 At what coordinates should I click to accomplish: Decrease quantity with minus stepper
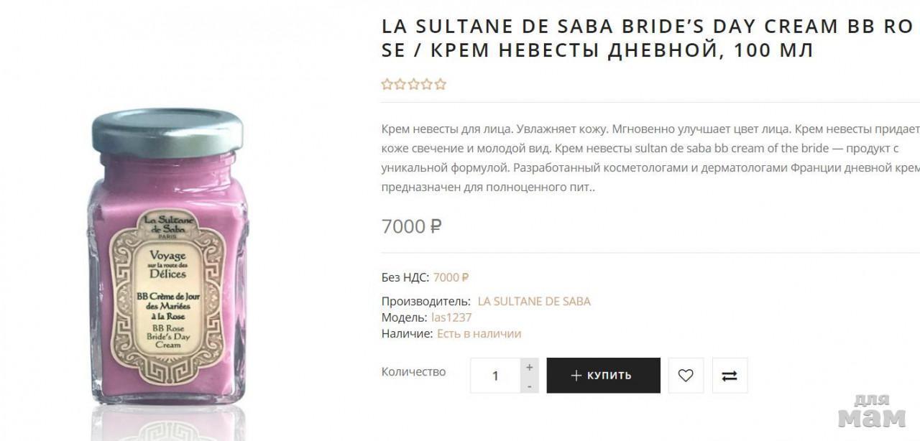(x=529, y=386)
